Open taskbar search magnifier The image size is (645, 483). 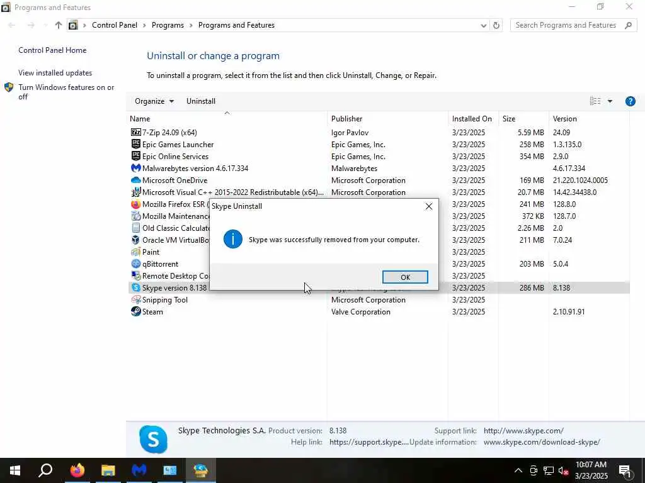pos(45,470)
